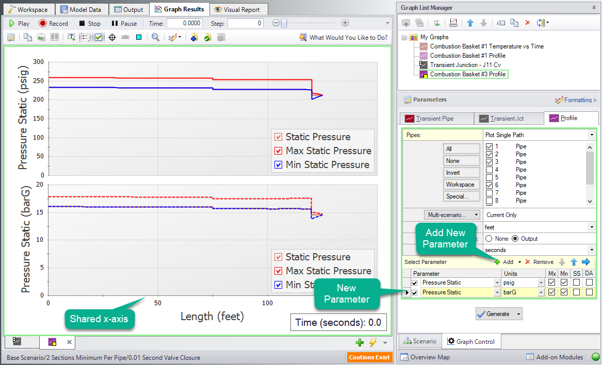Click the print graph icon in Graph List Manager
This screenshot has height=365, width=602.
[x=453, y=23]
